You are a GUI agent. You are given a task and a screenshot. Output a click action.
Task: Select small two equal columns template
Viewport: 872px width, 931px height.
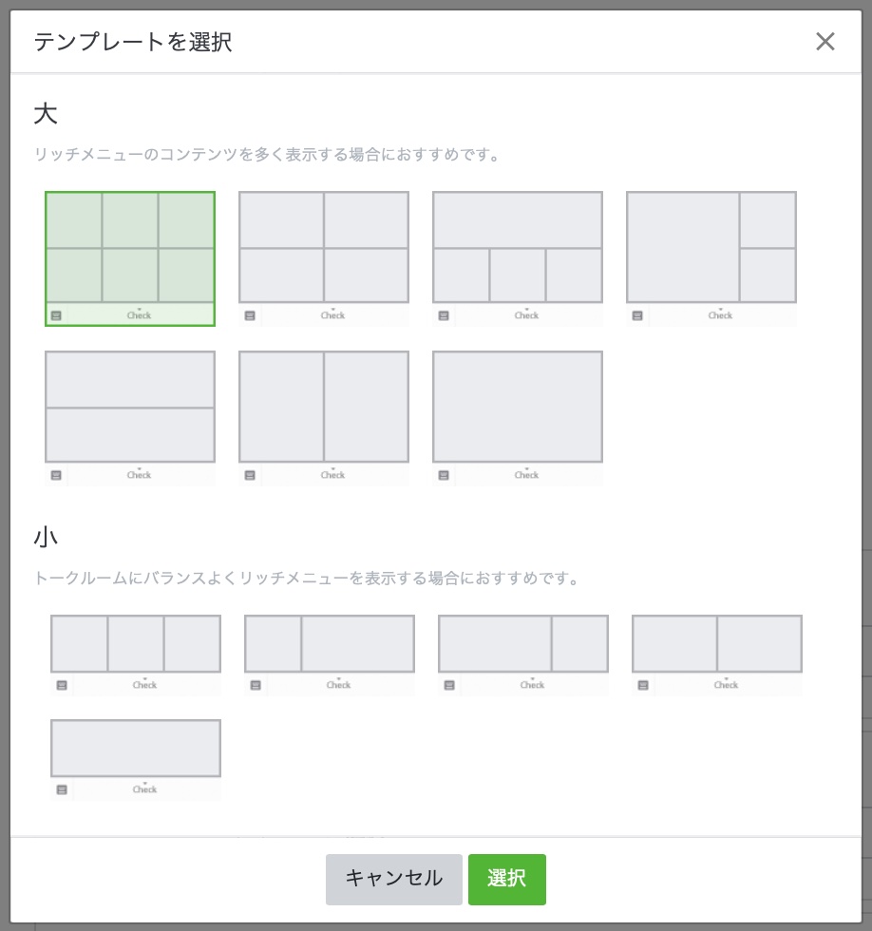click(x=717, y=644)
